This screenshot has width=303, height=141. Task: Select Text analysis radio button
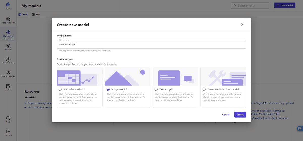point(156,89)
